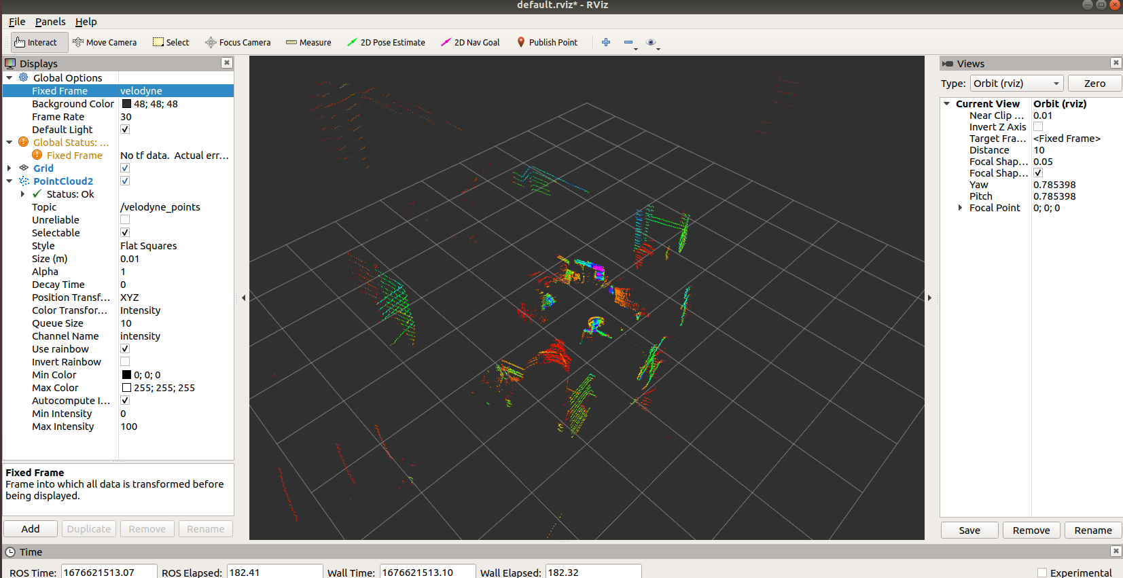
Task: Click the Add display button
Action: (31, 528)
